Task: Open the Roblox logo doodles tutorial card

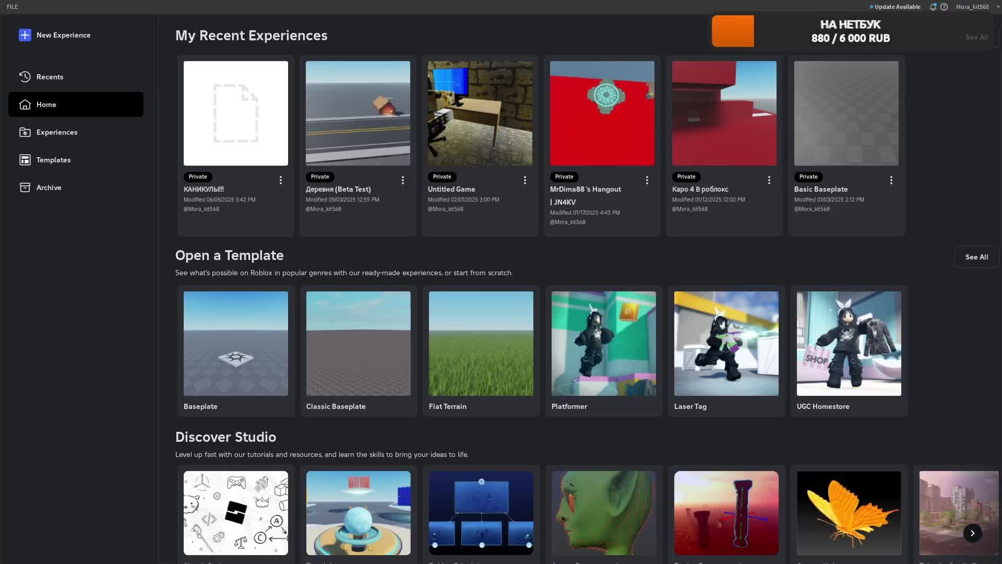Action: (x=236, y=513)
